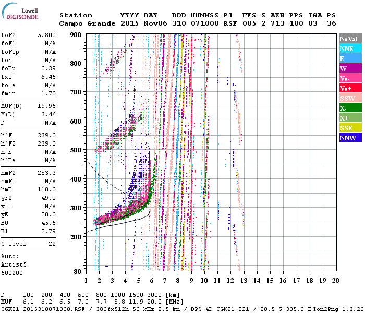Click the 500200 code under Artist5
The height and width of the screenshot is (313, 365).
[12, 273]
